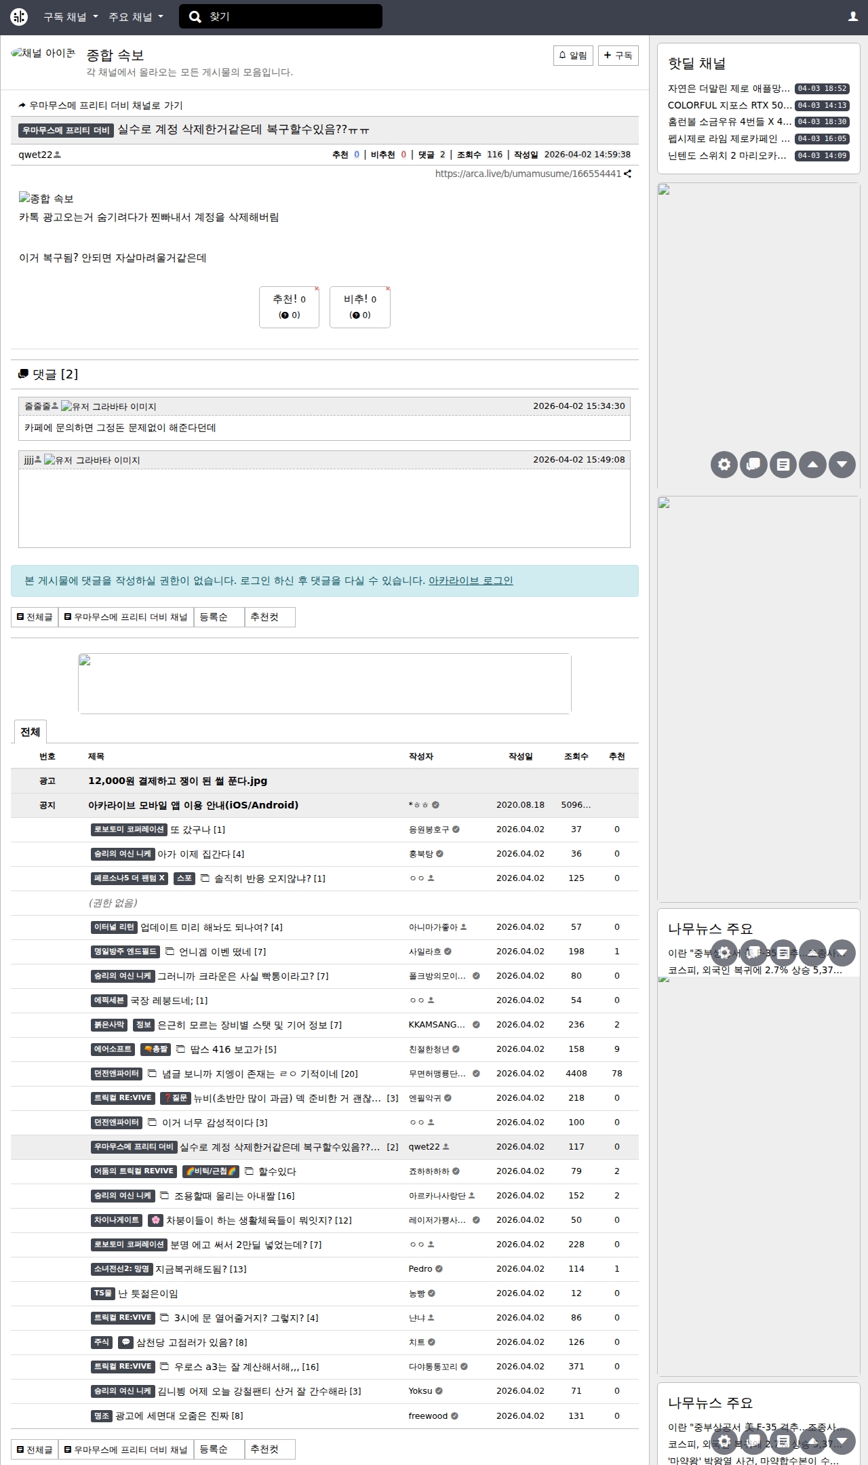
Task: Click the 명일방주 엔드필드 channel badge
Action: point(125,952)
